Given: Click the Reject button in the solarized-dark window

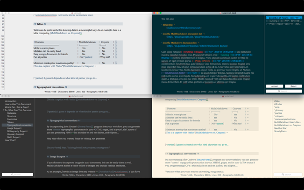Looking at the screenshot, I should click(x=293, y=86).
